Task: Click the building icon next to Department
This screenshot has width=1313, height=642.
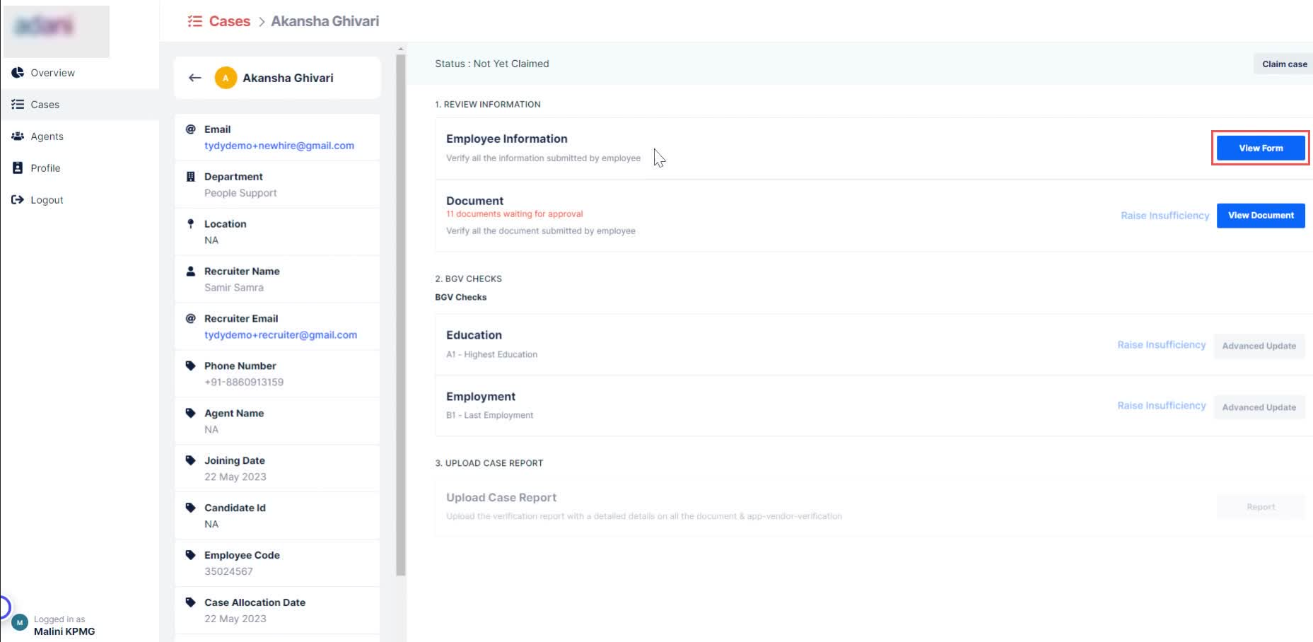Action: [x=190, y=177]
